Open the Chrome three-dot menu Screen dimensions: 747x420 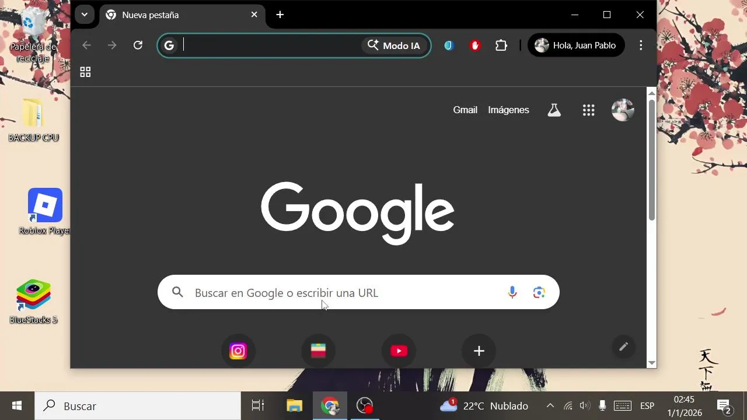(x=641, y=45)
